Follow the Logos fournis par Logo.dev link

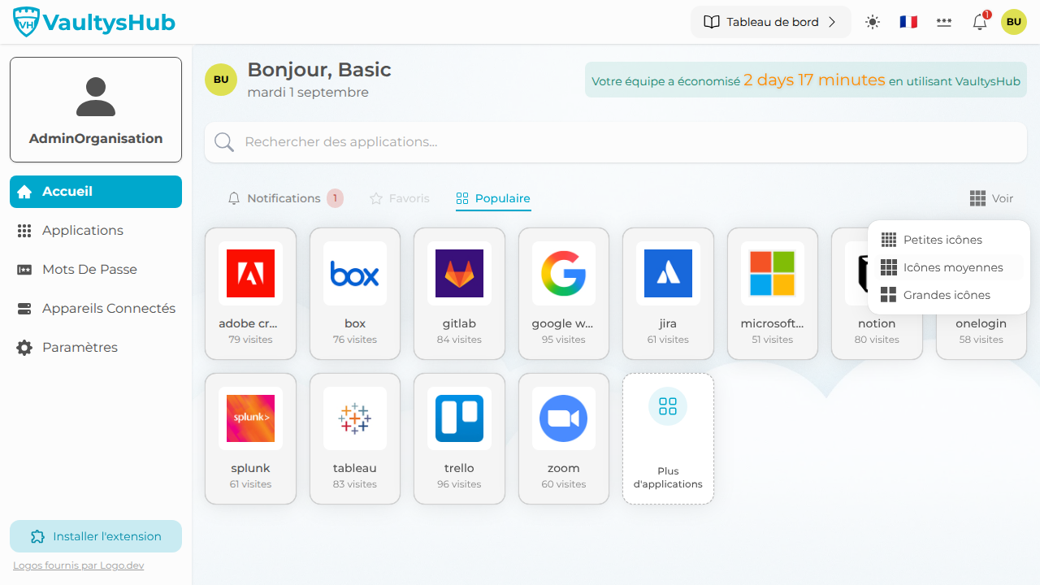pyautogui.click(x=79, y=565)
